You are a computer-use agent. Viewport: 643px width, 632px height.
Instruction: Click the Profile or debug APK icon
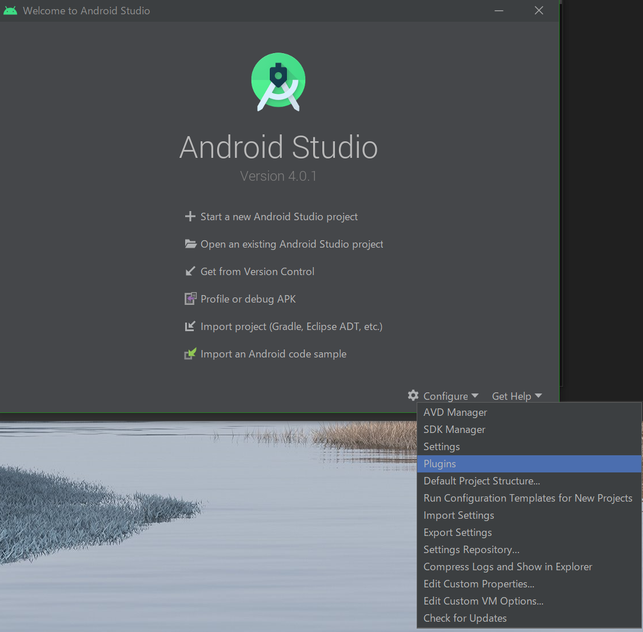pyautogui.click(x=190, y=299)
